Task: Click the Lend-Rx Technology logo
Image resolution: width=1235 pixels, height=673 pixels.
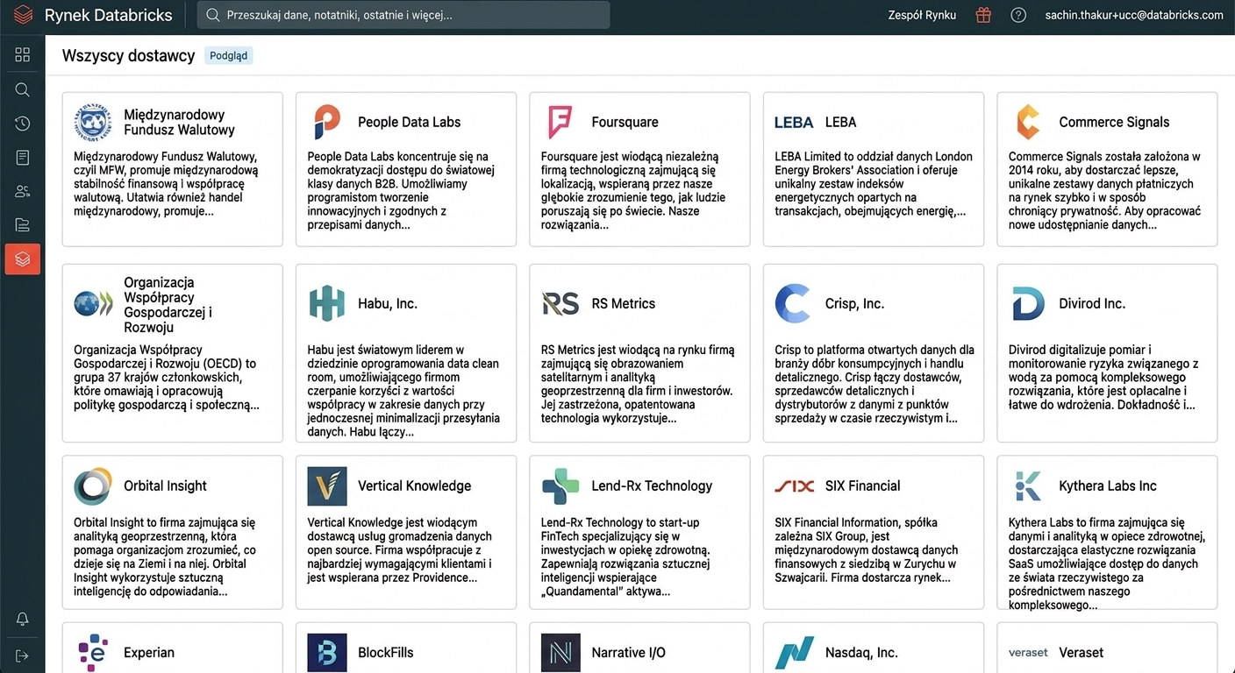Action: pyautogui.click(x=560, y=485)
